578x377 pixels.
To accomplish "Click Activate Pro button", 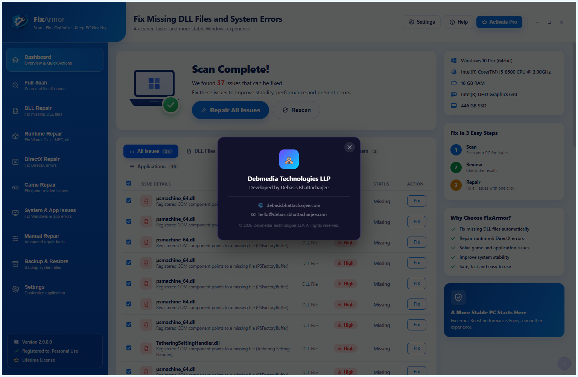I will [x=499, y=22].
